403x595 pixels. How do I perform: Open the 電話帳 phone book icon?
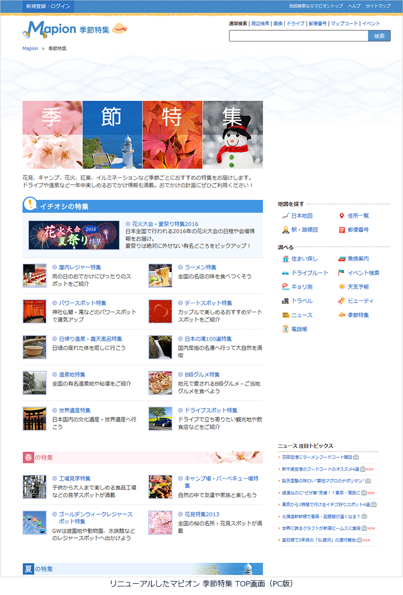(285, 329)
